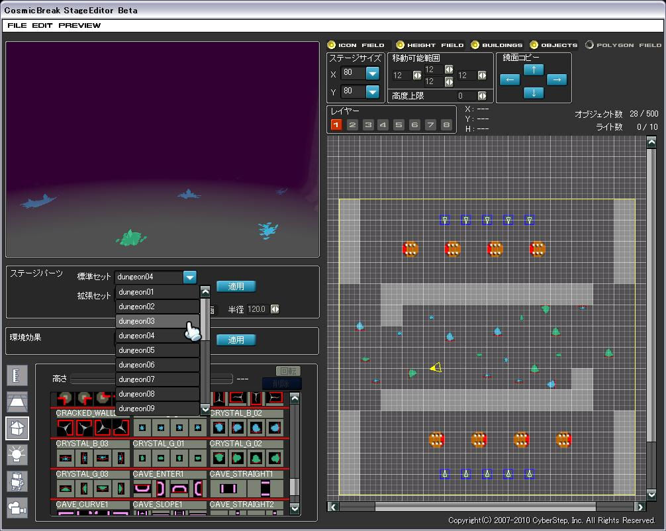The width and height of the screenshot is (666, 531).
Task: Enable the POLYGON FIELD display
Action: (x=589, y=45)
